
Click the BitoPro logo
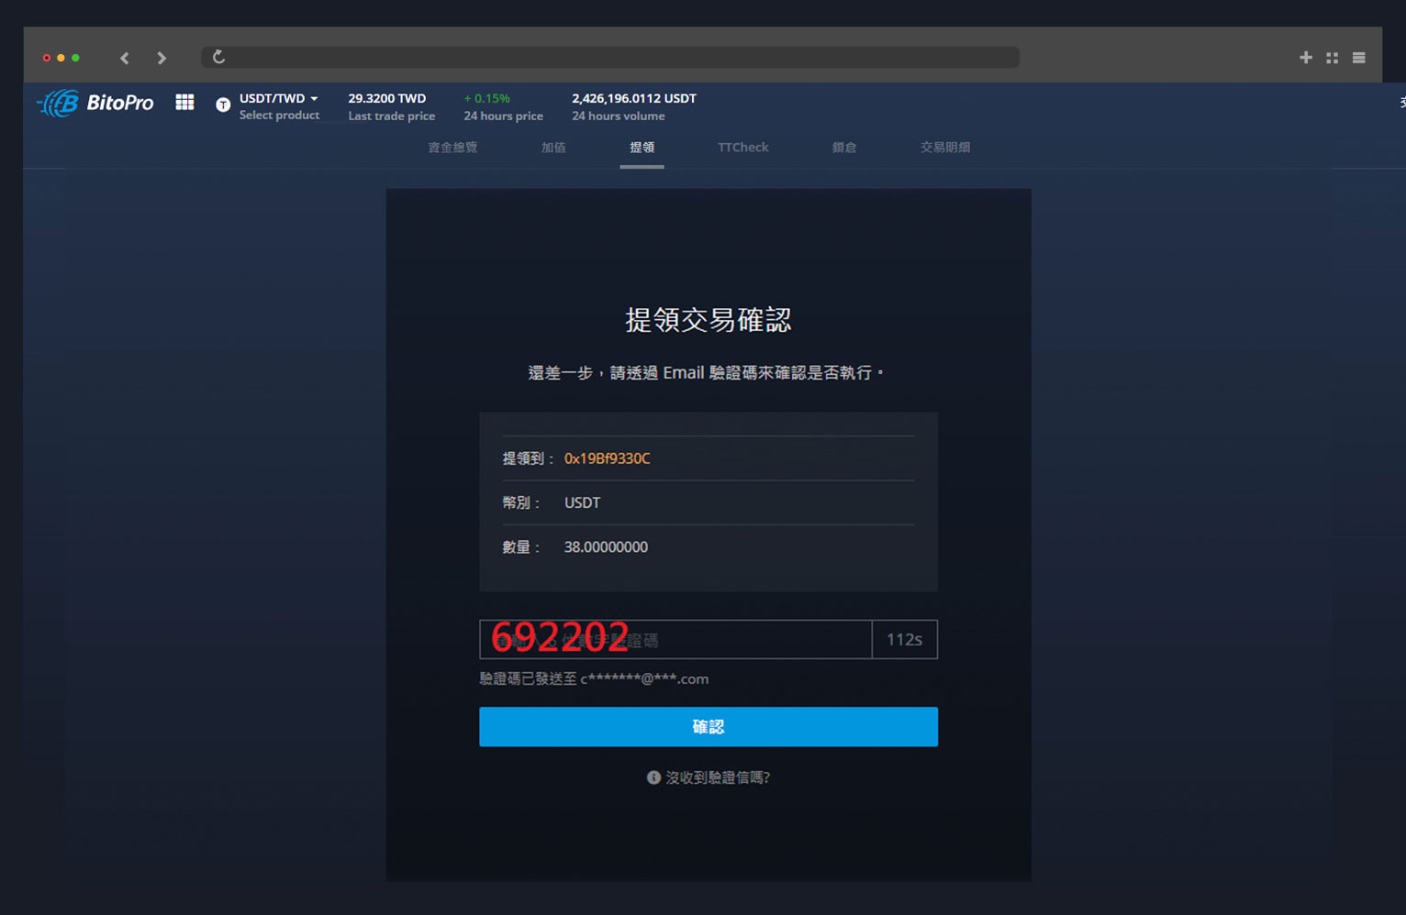95,103
